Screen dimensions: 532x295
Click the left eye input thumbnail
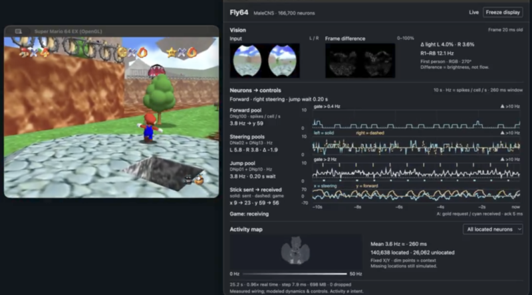point(247,61)
